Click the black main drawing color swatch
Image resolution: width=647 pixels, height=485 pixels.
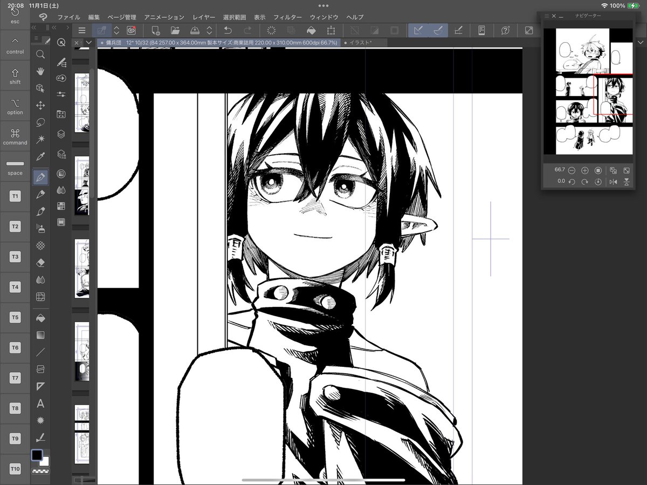tap(37, 455)
